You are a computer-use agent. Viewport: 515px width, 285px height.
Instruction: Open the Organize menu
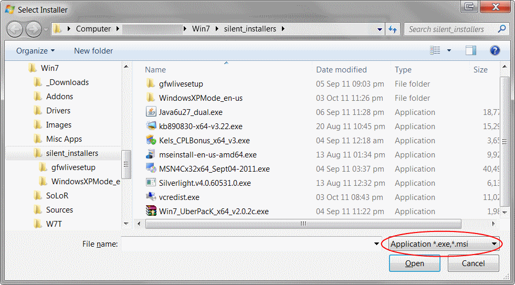(36, 51)
